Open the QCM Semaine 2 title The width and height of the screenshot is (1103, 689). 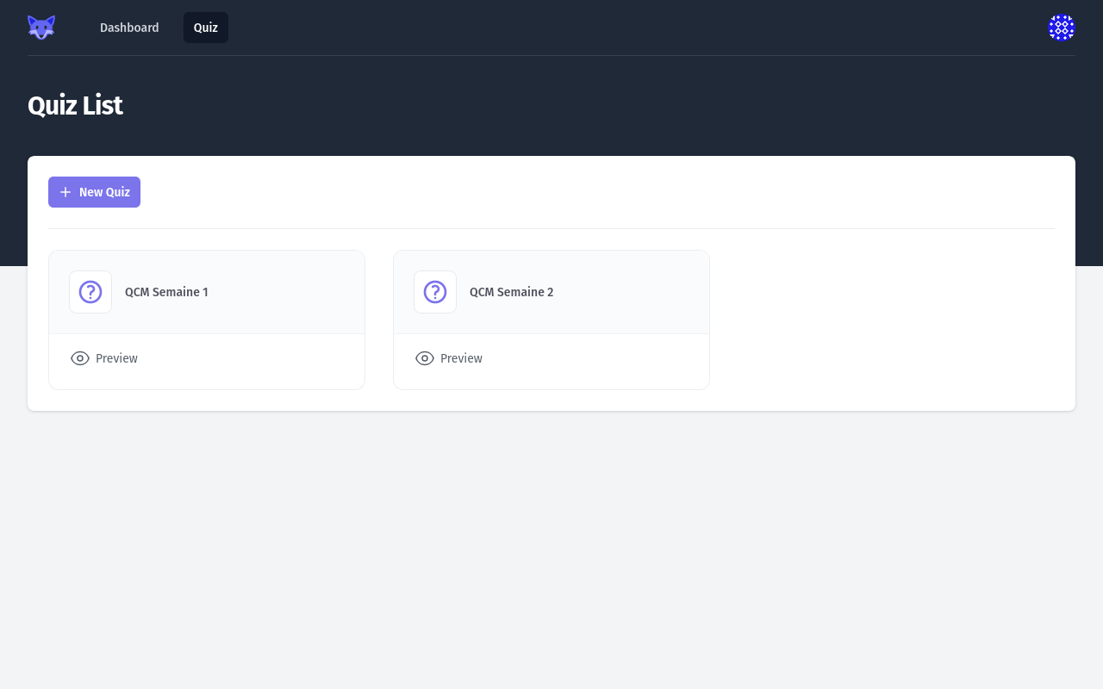[511, 292]
